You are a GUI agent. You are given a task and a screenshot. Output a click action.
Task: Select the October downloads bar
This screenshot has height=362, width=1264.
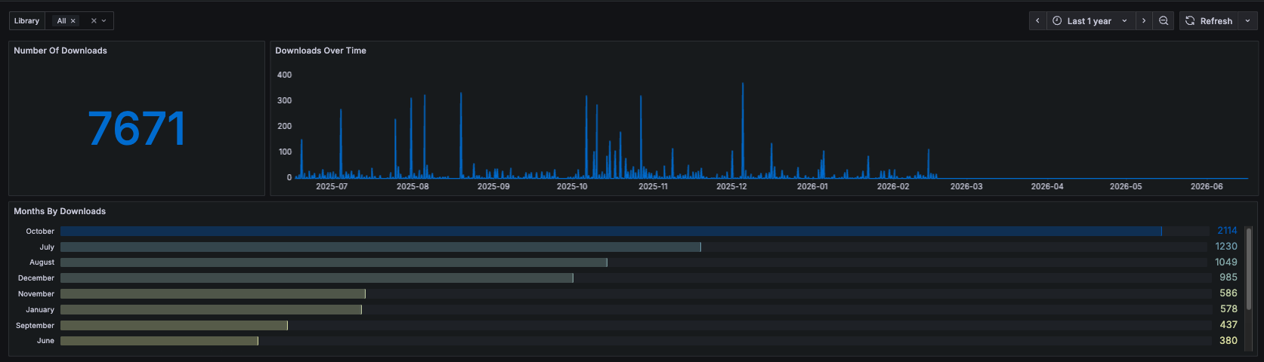(611, 231)
